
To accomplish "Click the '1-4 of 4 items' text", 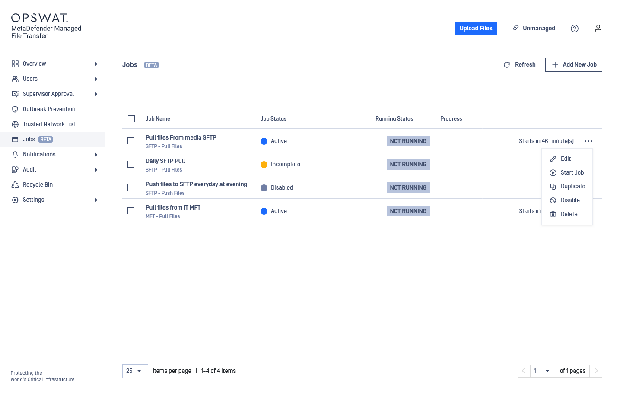I will click(218, 371).
